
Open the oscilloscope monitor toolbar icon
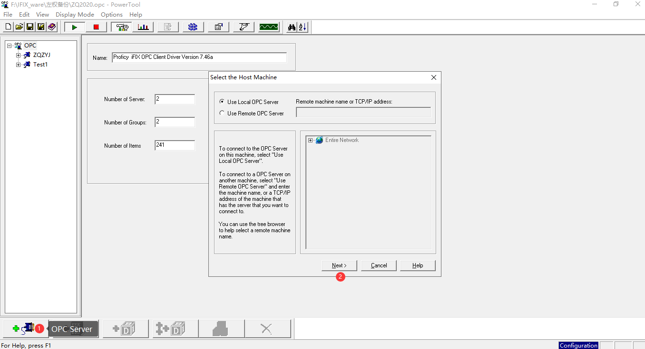(268, 27)
